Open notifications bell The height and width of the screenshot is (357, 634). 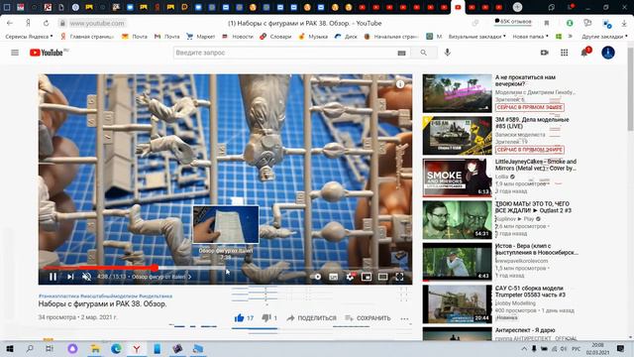(584, 53)
